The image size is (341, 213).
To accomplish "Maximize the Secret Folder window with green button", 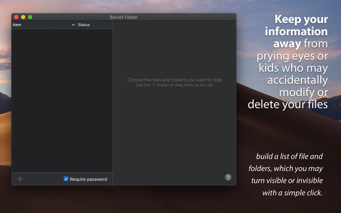I will pos(30,17).
